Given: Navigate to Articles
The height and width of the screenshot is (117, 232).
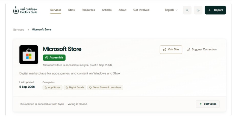Looking at the screenshot, I should point(107,10).
